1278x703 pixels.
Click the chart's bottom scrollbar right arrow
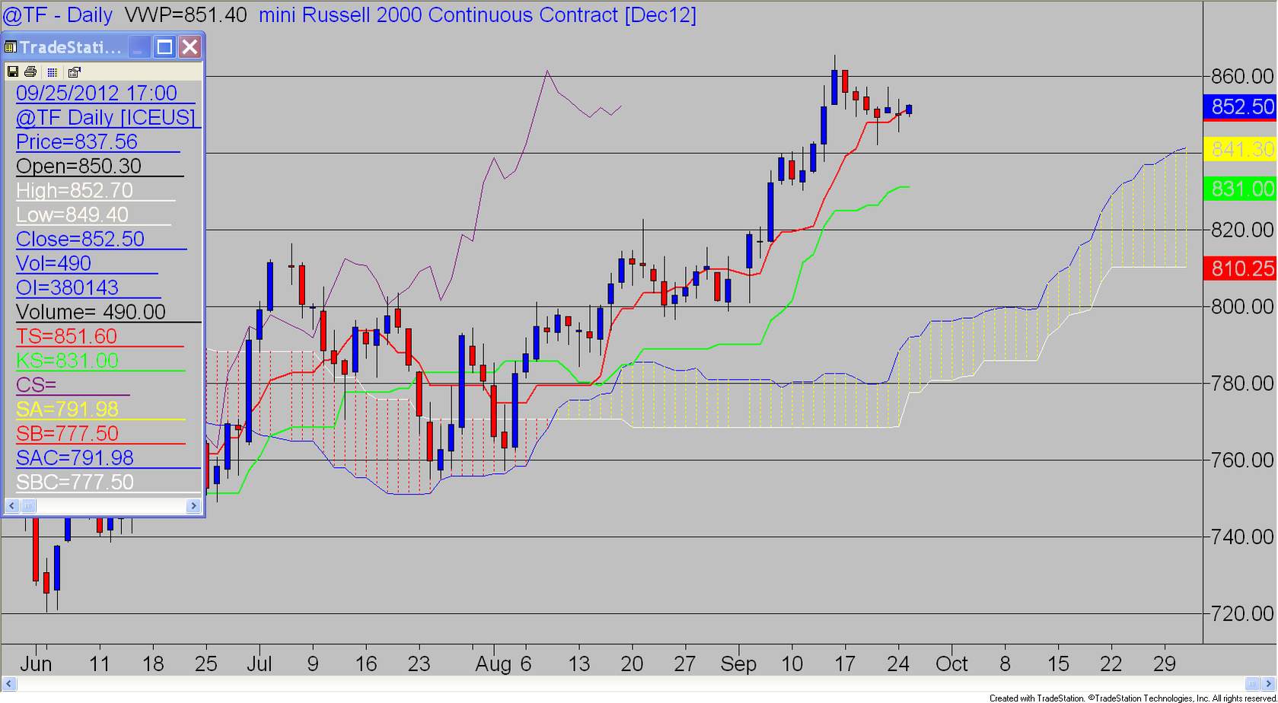click(x=1270, y=683)
